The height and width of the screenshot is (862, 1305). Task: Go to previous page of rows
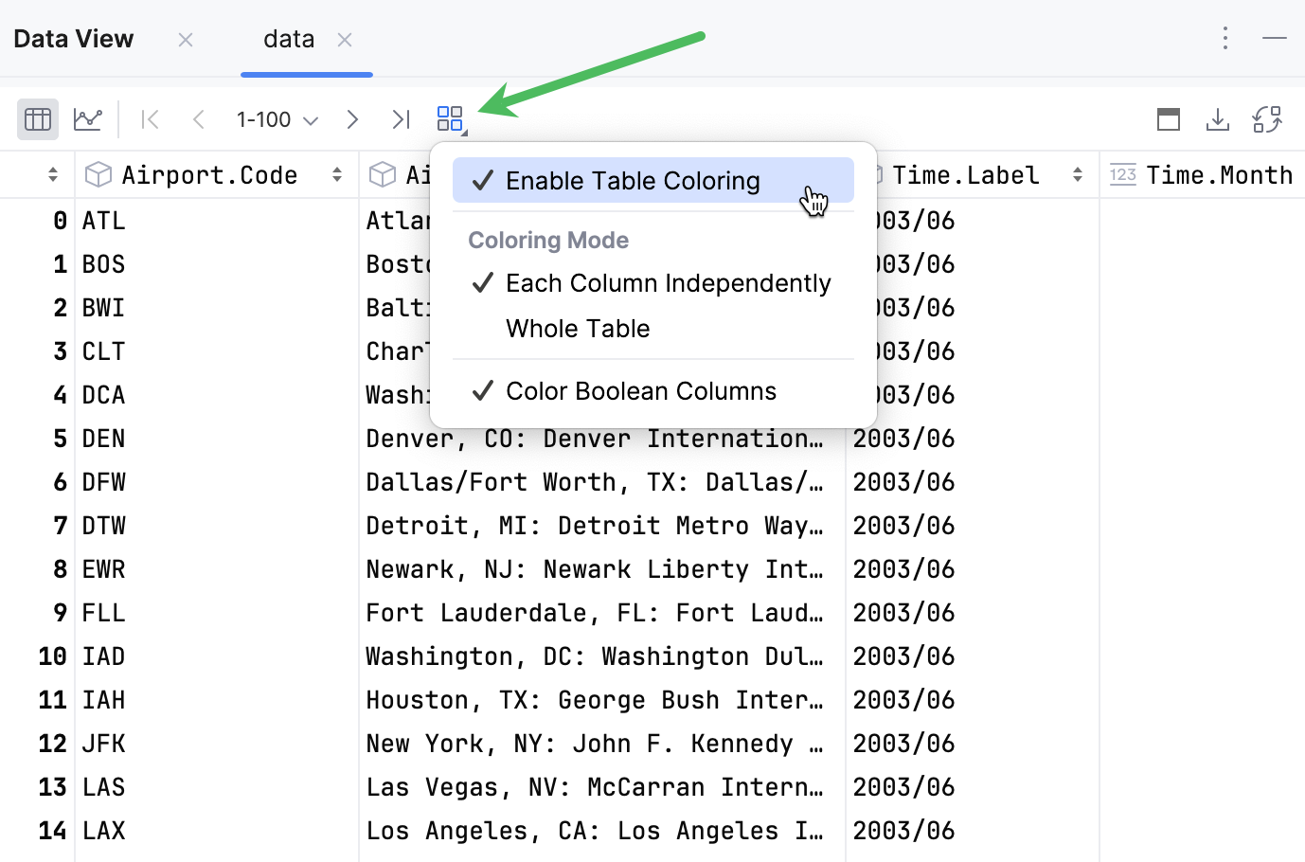pos(199,119)
